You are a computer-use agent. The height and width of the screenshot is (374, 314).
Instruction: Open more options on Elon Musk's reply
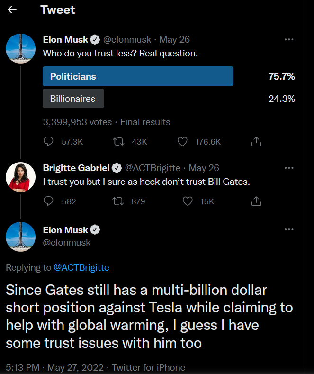[289, 229]
